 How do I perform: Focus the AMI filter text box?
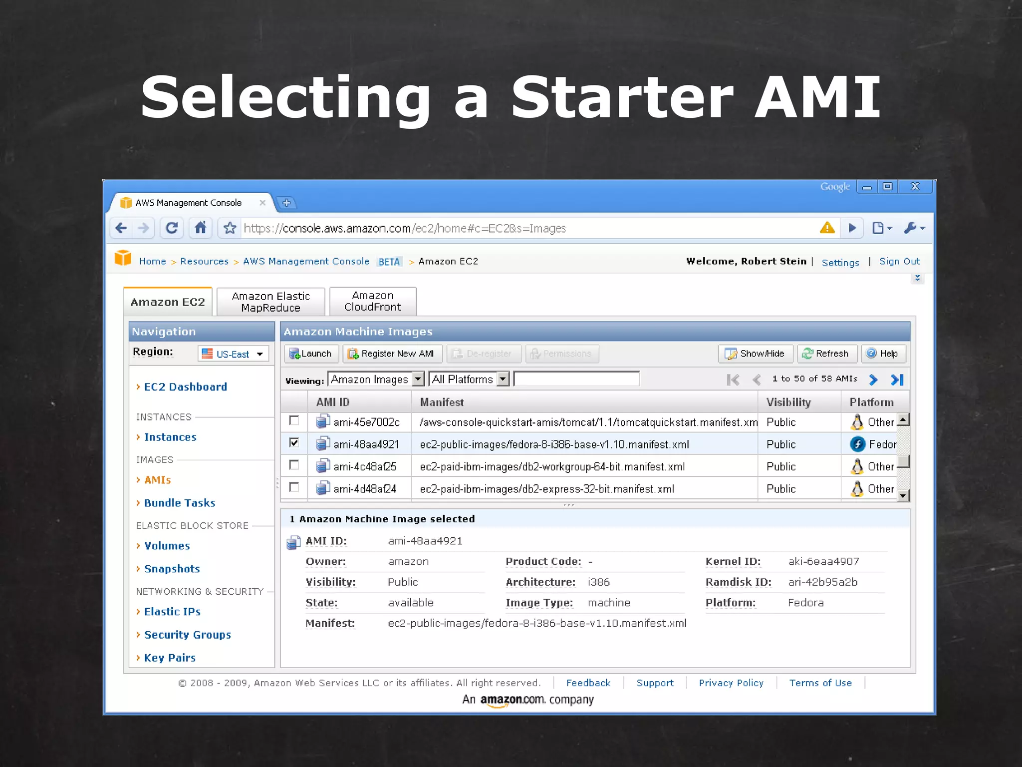point(576,379)
